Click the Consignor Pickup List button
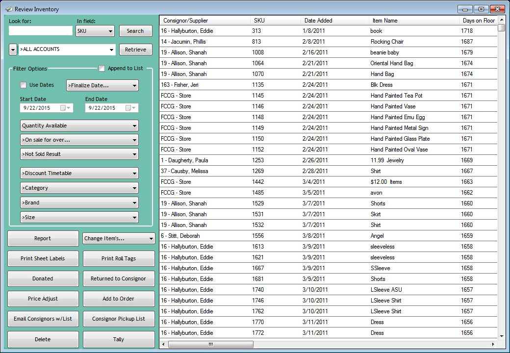Viewport: 510px width, 353px height. (x=119, y=319)
